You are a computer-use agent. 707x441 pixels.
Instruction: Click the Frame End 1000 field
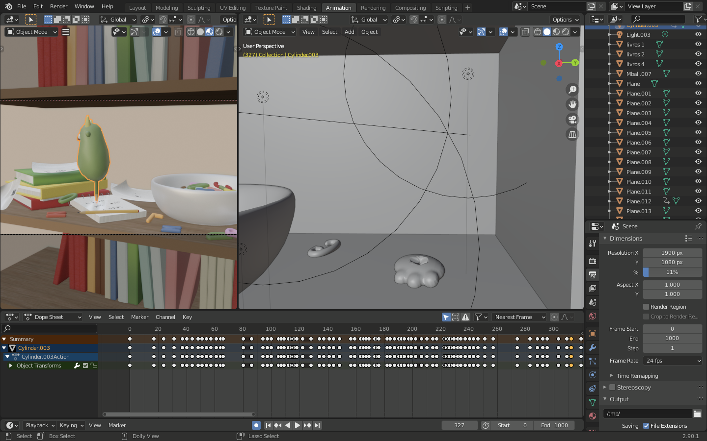pyautogui.click(x=673, y=338)
